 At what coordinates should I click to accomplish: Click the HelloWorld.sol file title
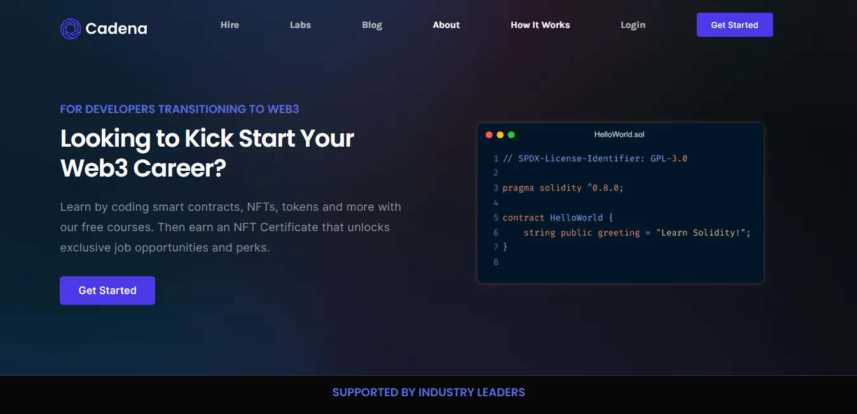tap(619, 135)
